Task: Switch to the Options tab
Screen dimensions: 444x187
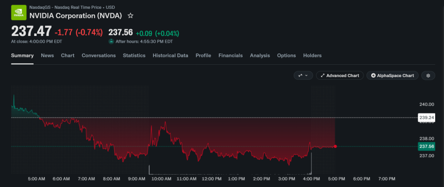Action: pyautogui.click(x=287, y=55)
